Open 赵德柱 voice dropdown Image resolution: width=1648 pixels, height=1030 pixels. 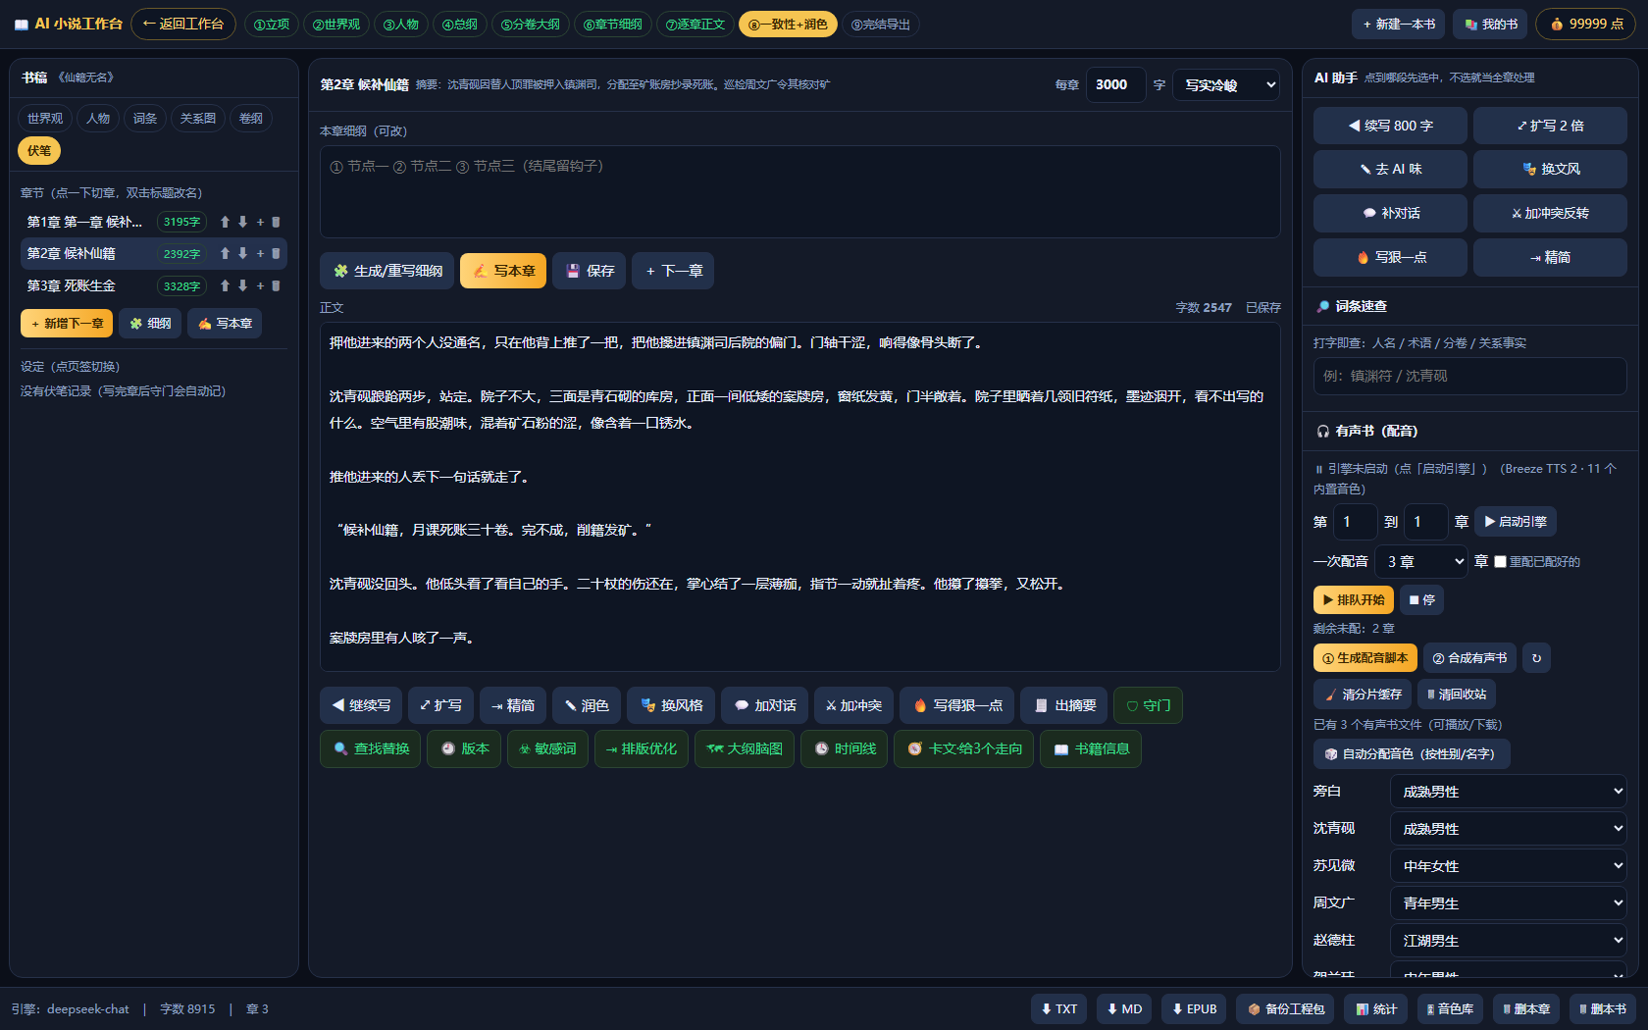click(x=1509, y=941)
